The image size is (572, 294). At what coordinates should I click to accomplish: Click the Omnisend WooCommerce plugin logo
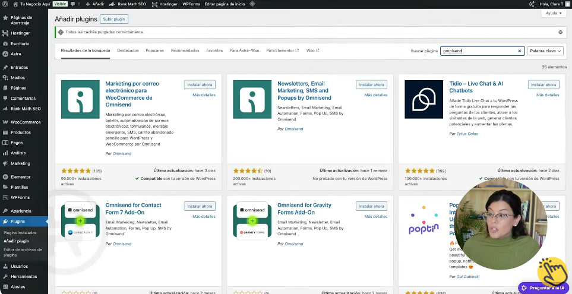(x=80, y=99)
